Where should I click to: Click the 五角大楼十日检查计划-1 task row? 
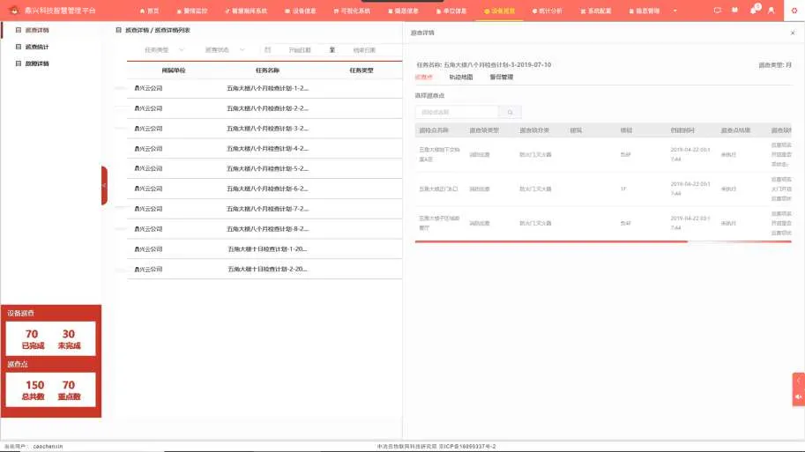tap(266, 249)
